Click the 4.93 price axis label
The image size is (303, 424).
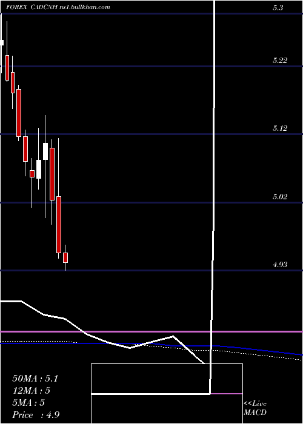click(280, 265)
